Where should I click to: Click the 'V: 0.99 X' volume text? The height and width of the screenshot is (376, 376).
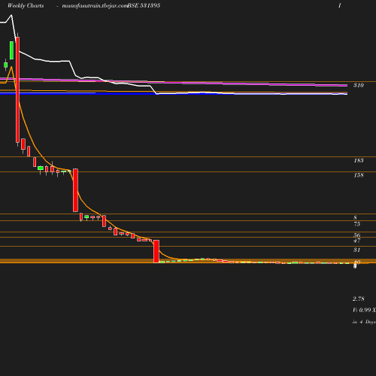click(x=364, y=310)
